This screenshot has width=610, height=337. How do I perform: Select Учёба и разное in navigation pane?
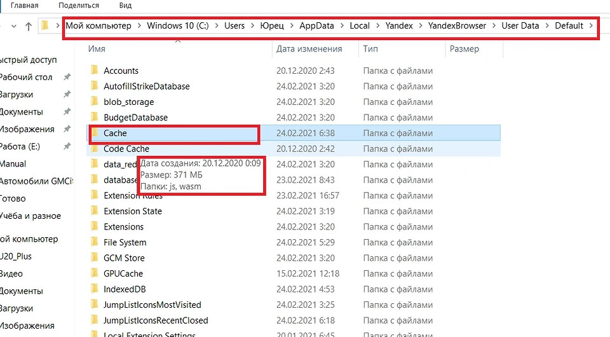(x=29, y=216)
